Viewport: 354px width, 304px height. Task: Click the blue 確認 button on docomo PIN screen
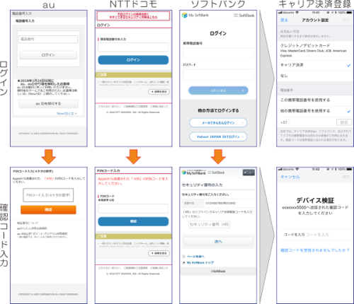(x=133, y=221)
